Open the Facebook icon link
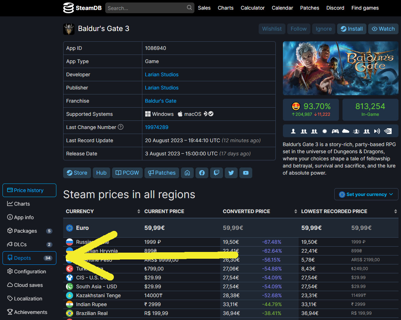The width and height of the screenshot is (401, 320). tap(202, 173)
